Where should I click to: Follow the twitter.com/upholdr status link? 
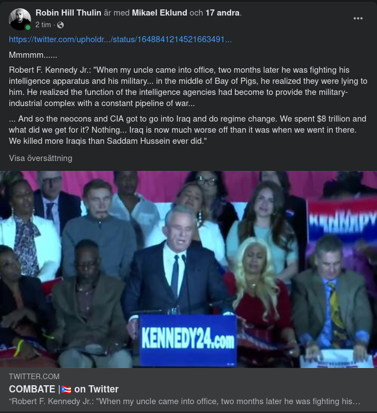120,39
